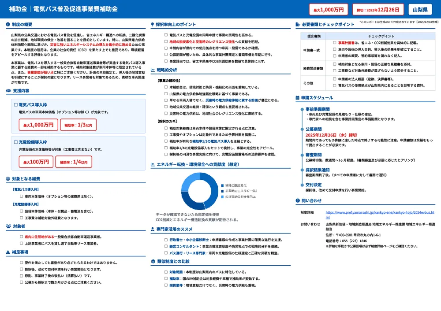441x311 pixels.
Task: Click the chart icon next to 戦略的分析
Action: tap(153, 70)
